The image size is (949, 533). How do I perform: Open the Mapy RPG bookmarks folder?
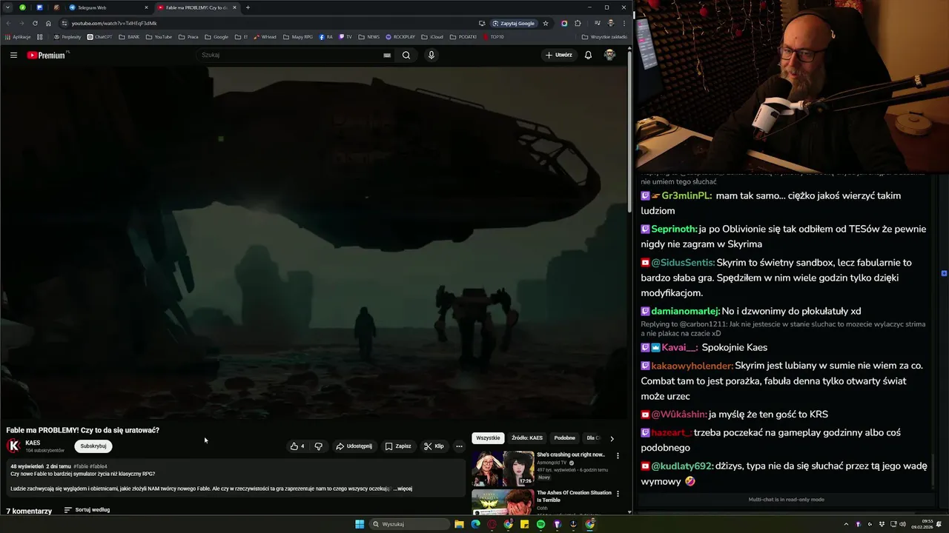click(298, 36)
